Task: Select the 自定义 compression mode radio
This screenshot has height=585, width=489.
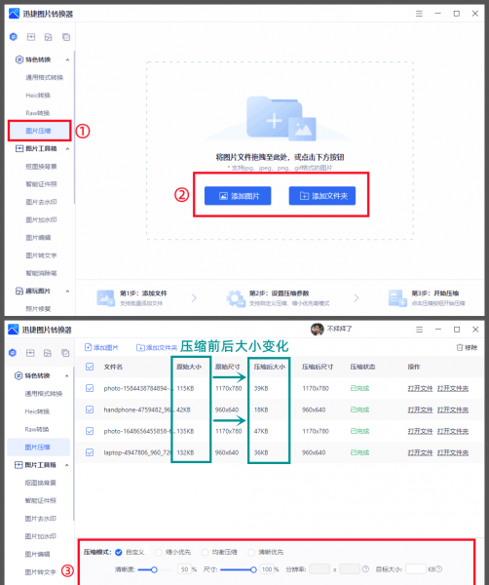Action: pyautogui.click(x=119, y=552)
